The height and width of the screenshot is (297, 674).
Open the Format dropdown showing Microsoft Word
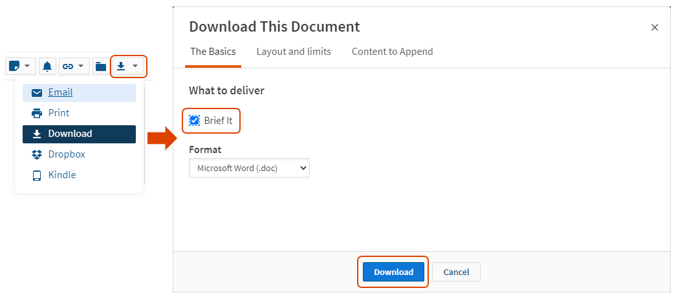click(249, 169)
